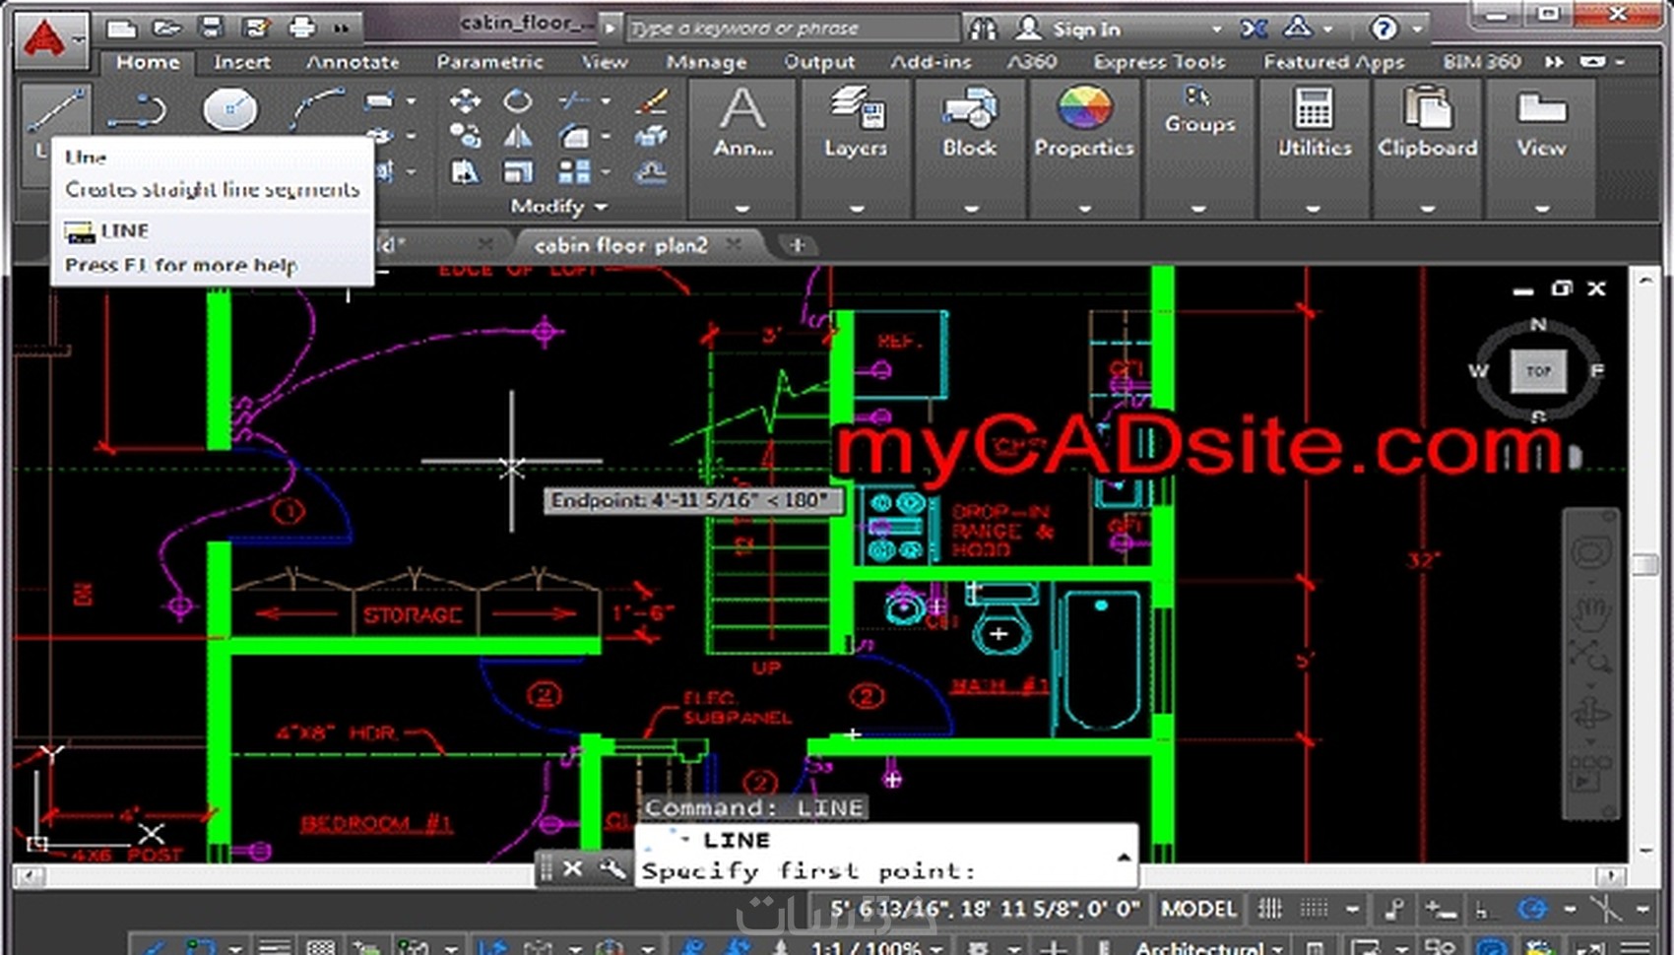Viewport: 1674px width, 955px height.
Task: Click the Explode tool in Modify panel
Action: pyautogui.click(x=652, y=136)
